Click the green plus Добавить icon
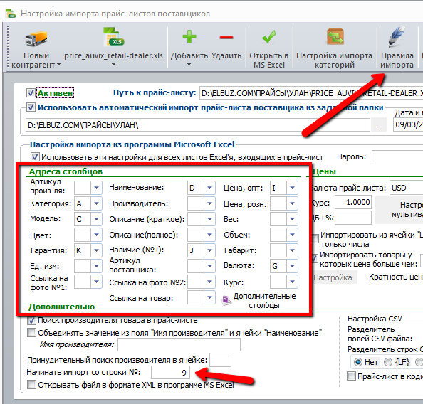This screenshot has height=404, width=423. 189,37
